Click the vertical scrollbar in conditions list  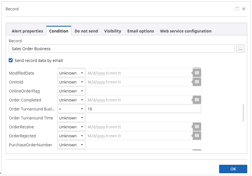pyautogui.click(x=243, y=113)
